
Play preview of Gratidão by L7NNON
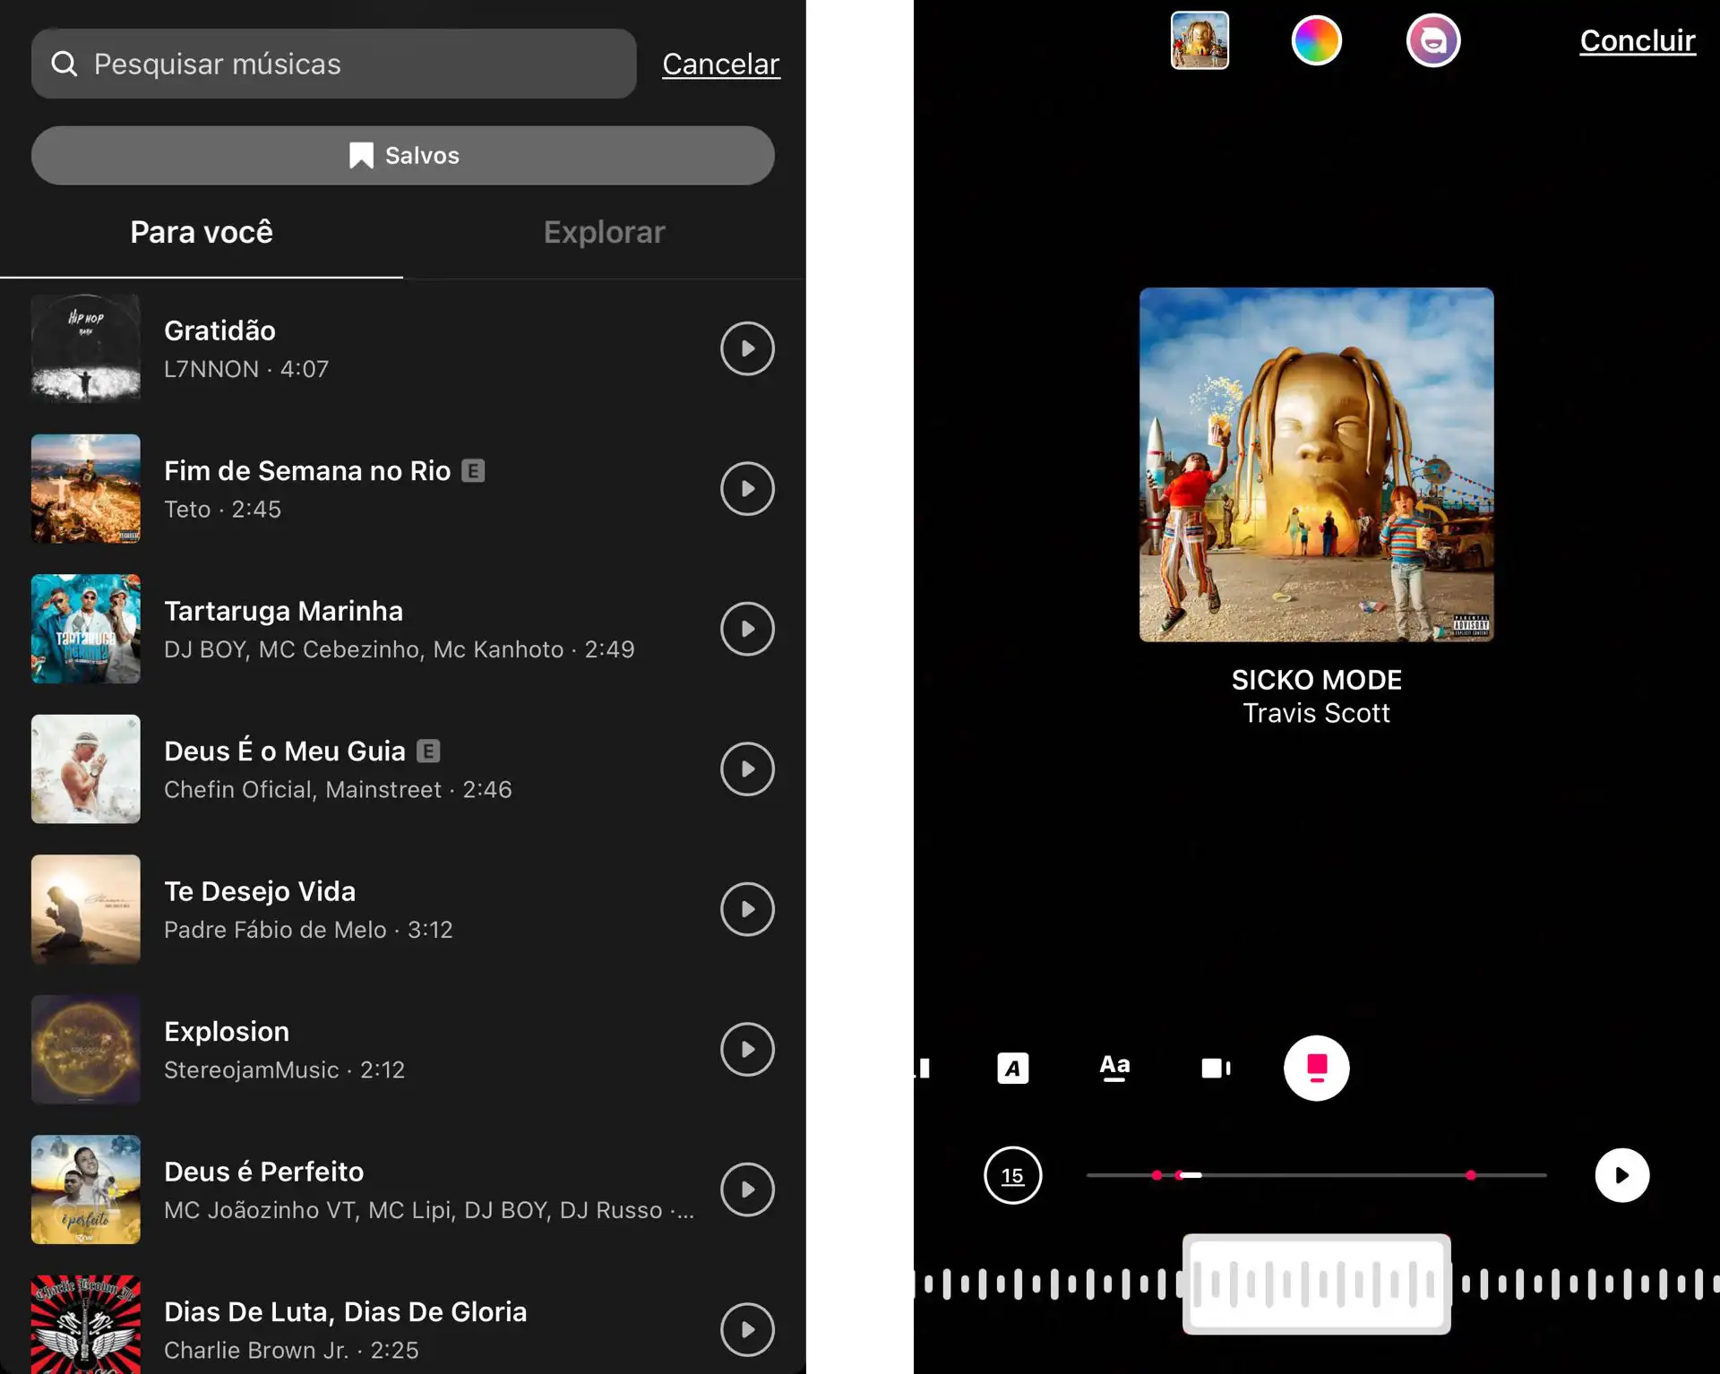tap(747, 348)
